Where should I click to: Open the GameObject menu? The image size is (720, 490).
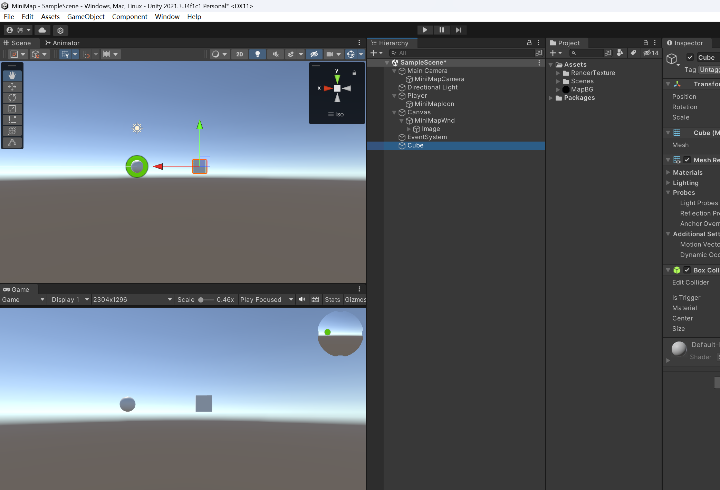tap(86, 17)
